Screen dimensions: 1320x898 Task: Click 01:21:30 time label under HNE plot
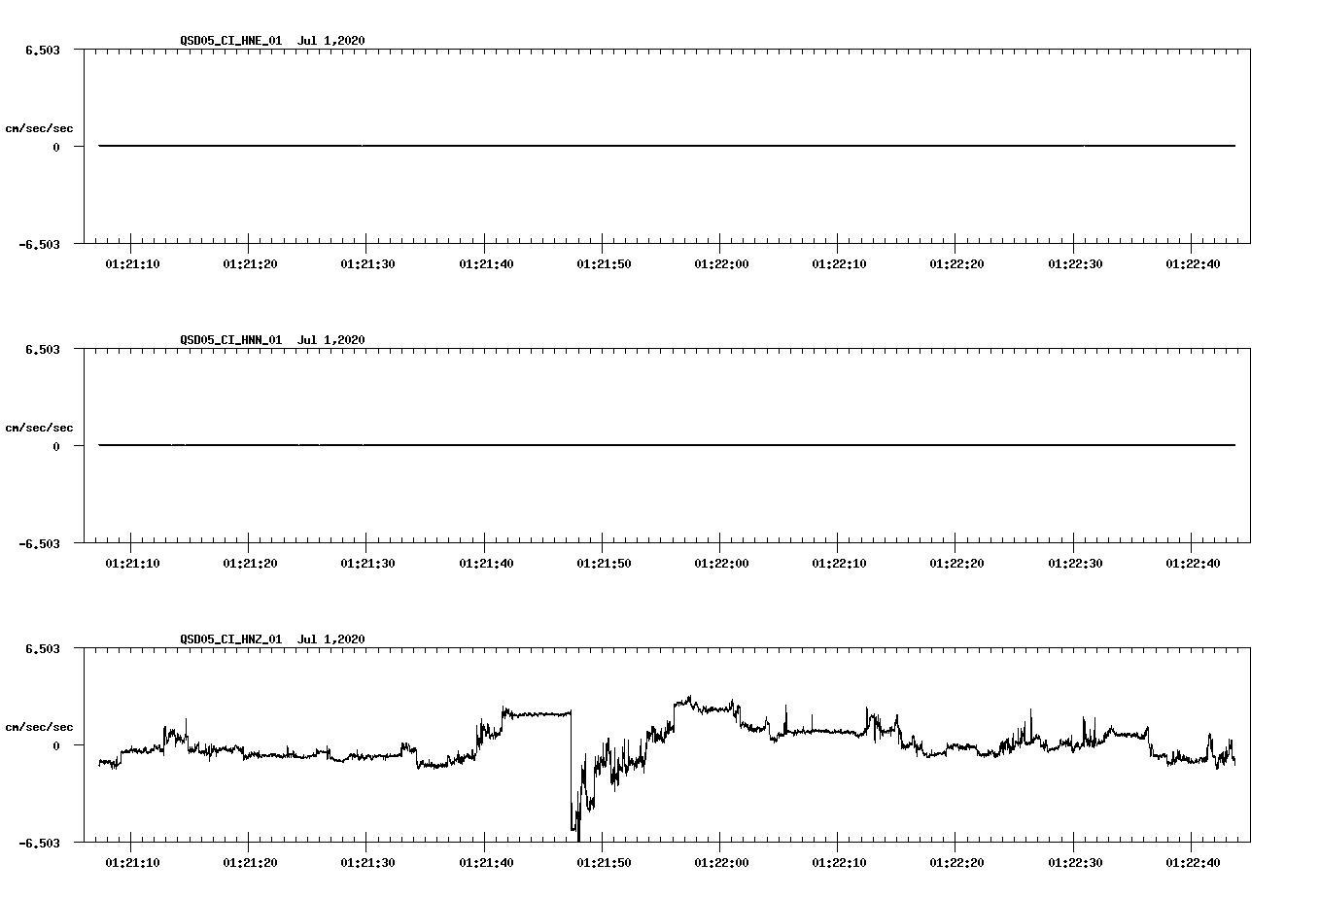pos(367,264)
